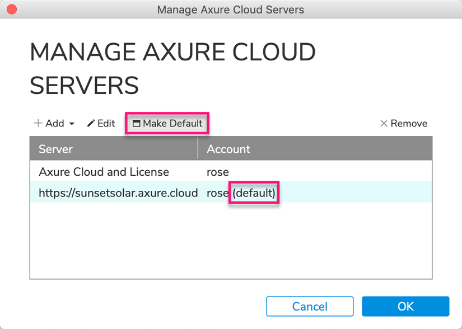Click the Remove button
Viewport: 462px width, 329px height.
(x=403, y=123)
